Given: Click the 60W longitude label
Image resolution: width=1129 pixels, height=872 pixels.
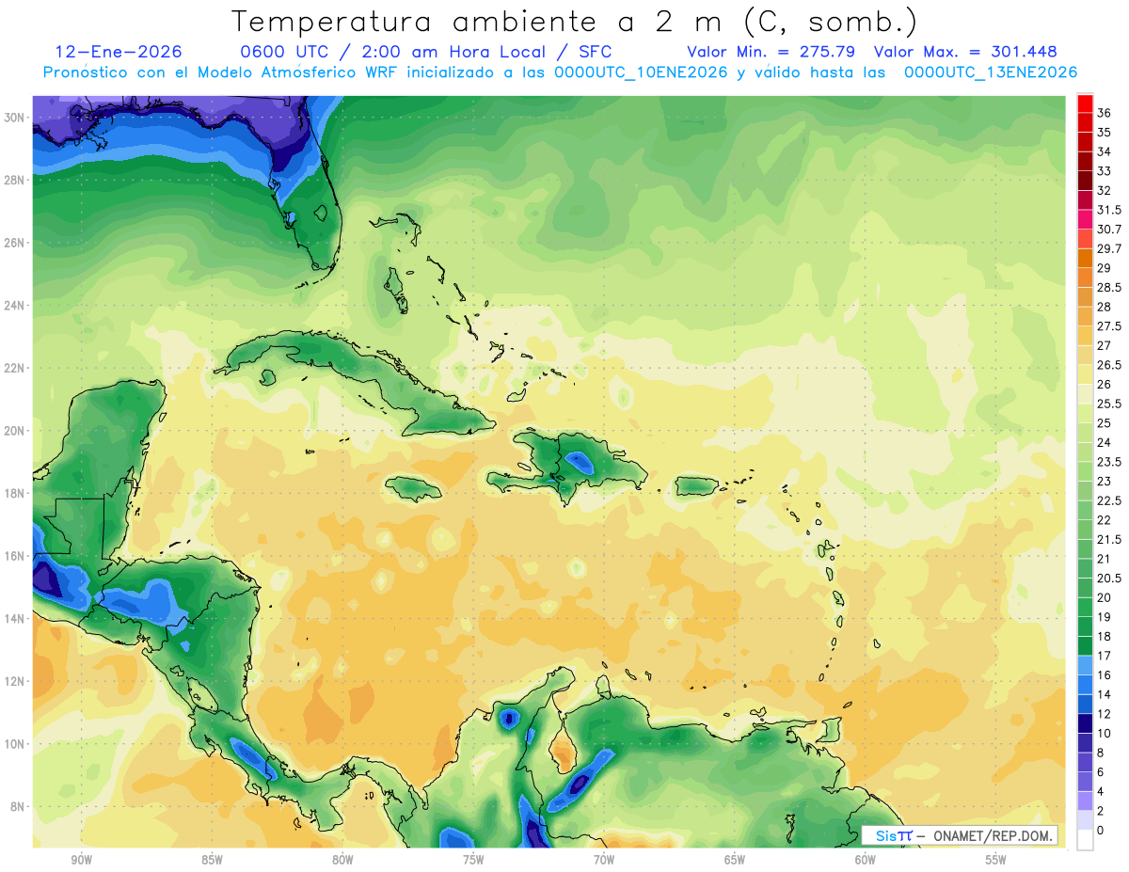Looking at the screenshot, I should click(866, 860).
